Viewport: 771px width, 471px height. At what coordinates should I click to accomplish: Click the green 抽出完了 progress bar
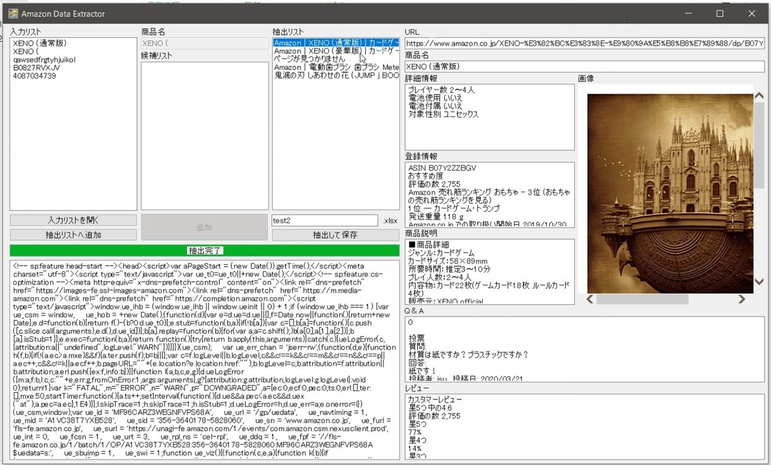205,250
